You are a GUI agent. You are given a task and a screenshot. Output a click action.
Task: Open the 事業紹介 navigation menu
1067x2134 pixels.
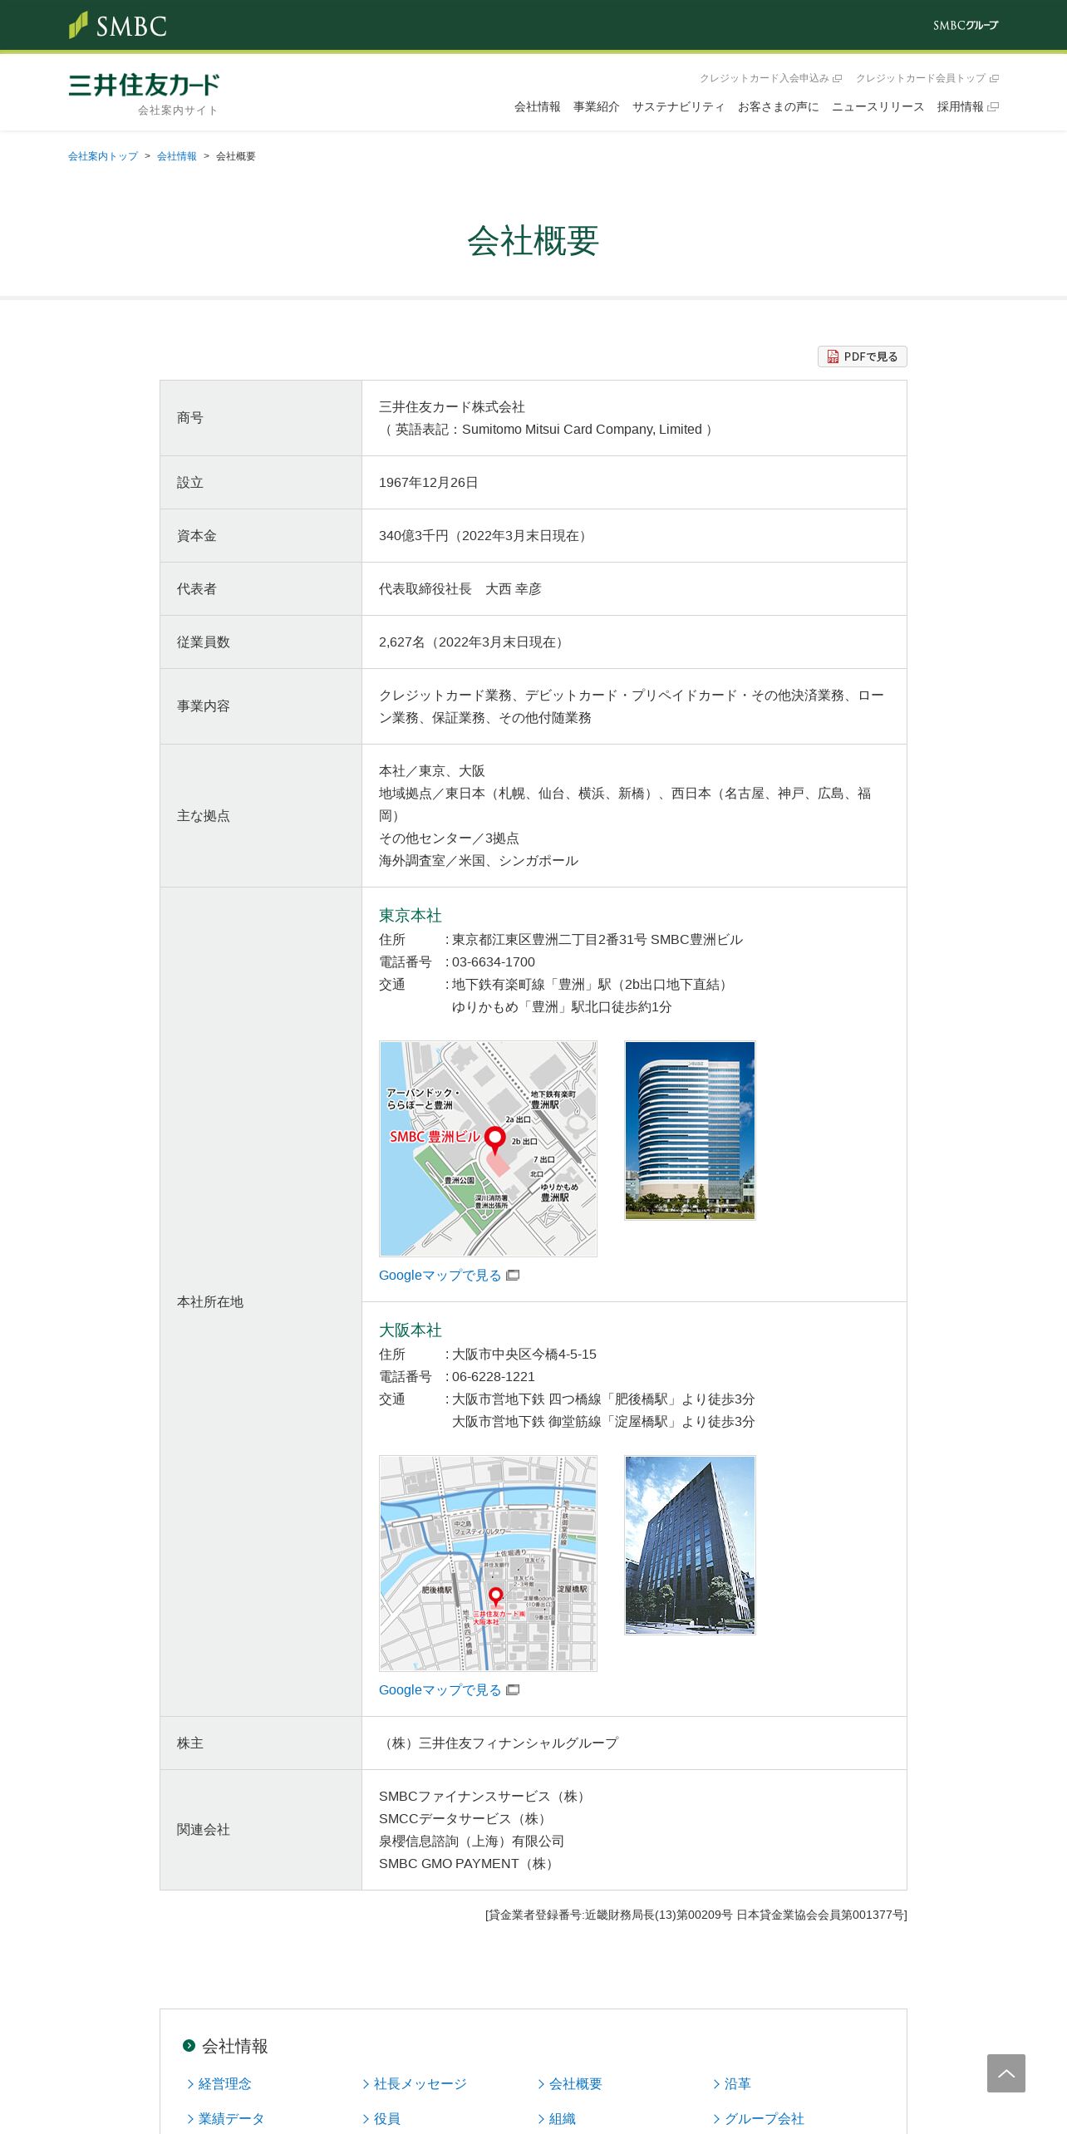597,106
